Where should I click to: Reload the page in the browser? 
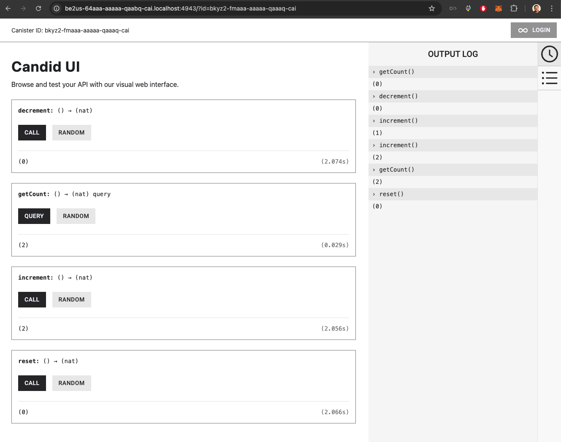click(x=38, y=8)
